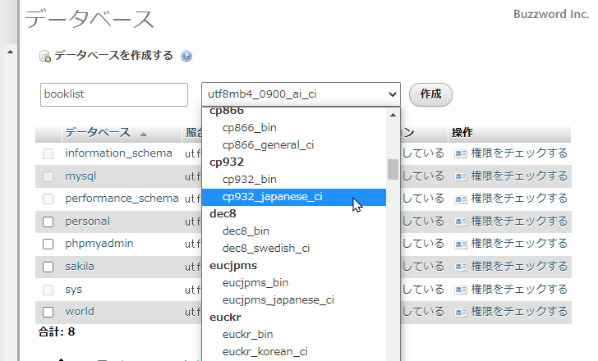598x361 pixels.
Task: Click the disabled mysql checkbox
Action: [x=48, y=176]
